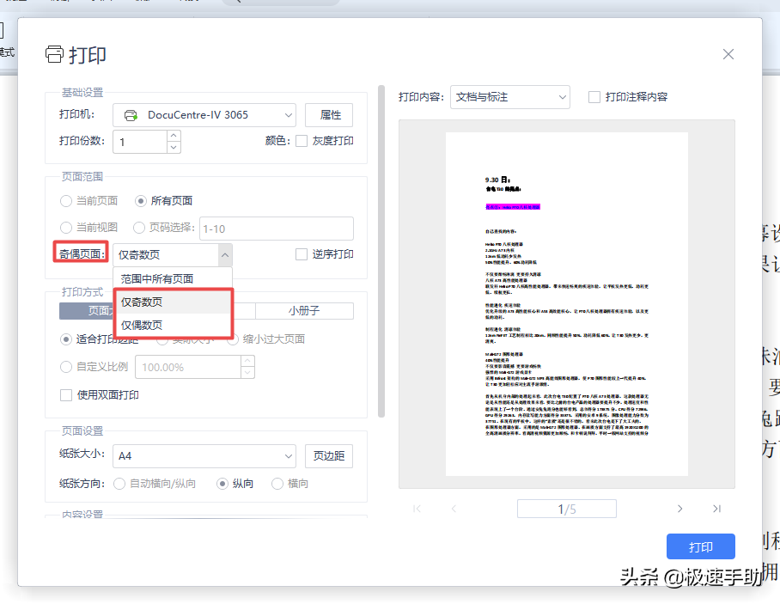Choose 范围中所有页面 from the list
Screen dimensions: 780x604
pos(173,278)
